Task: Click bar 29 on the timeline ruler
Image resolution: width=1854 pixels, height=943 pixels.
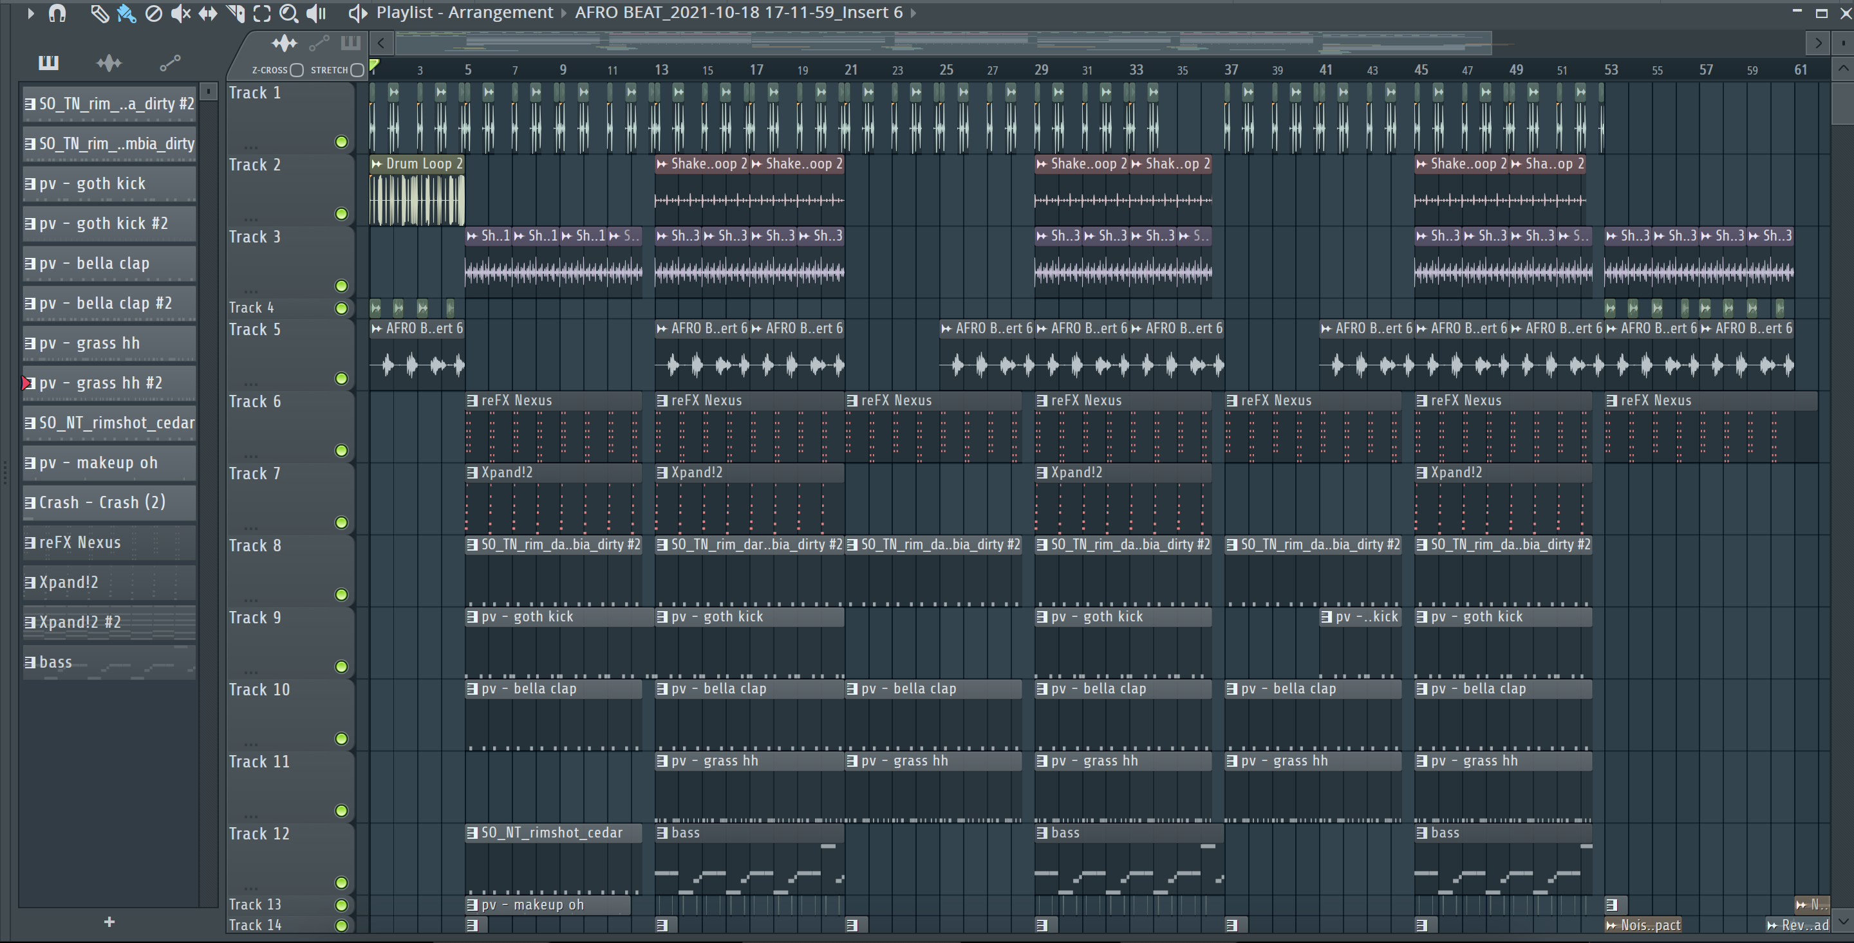Action: (1042, 69)
